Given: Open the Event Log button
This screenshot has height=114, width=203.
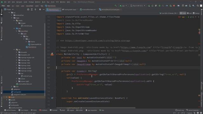Looking at the screenshot, I should tap(180, 110).
